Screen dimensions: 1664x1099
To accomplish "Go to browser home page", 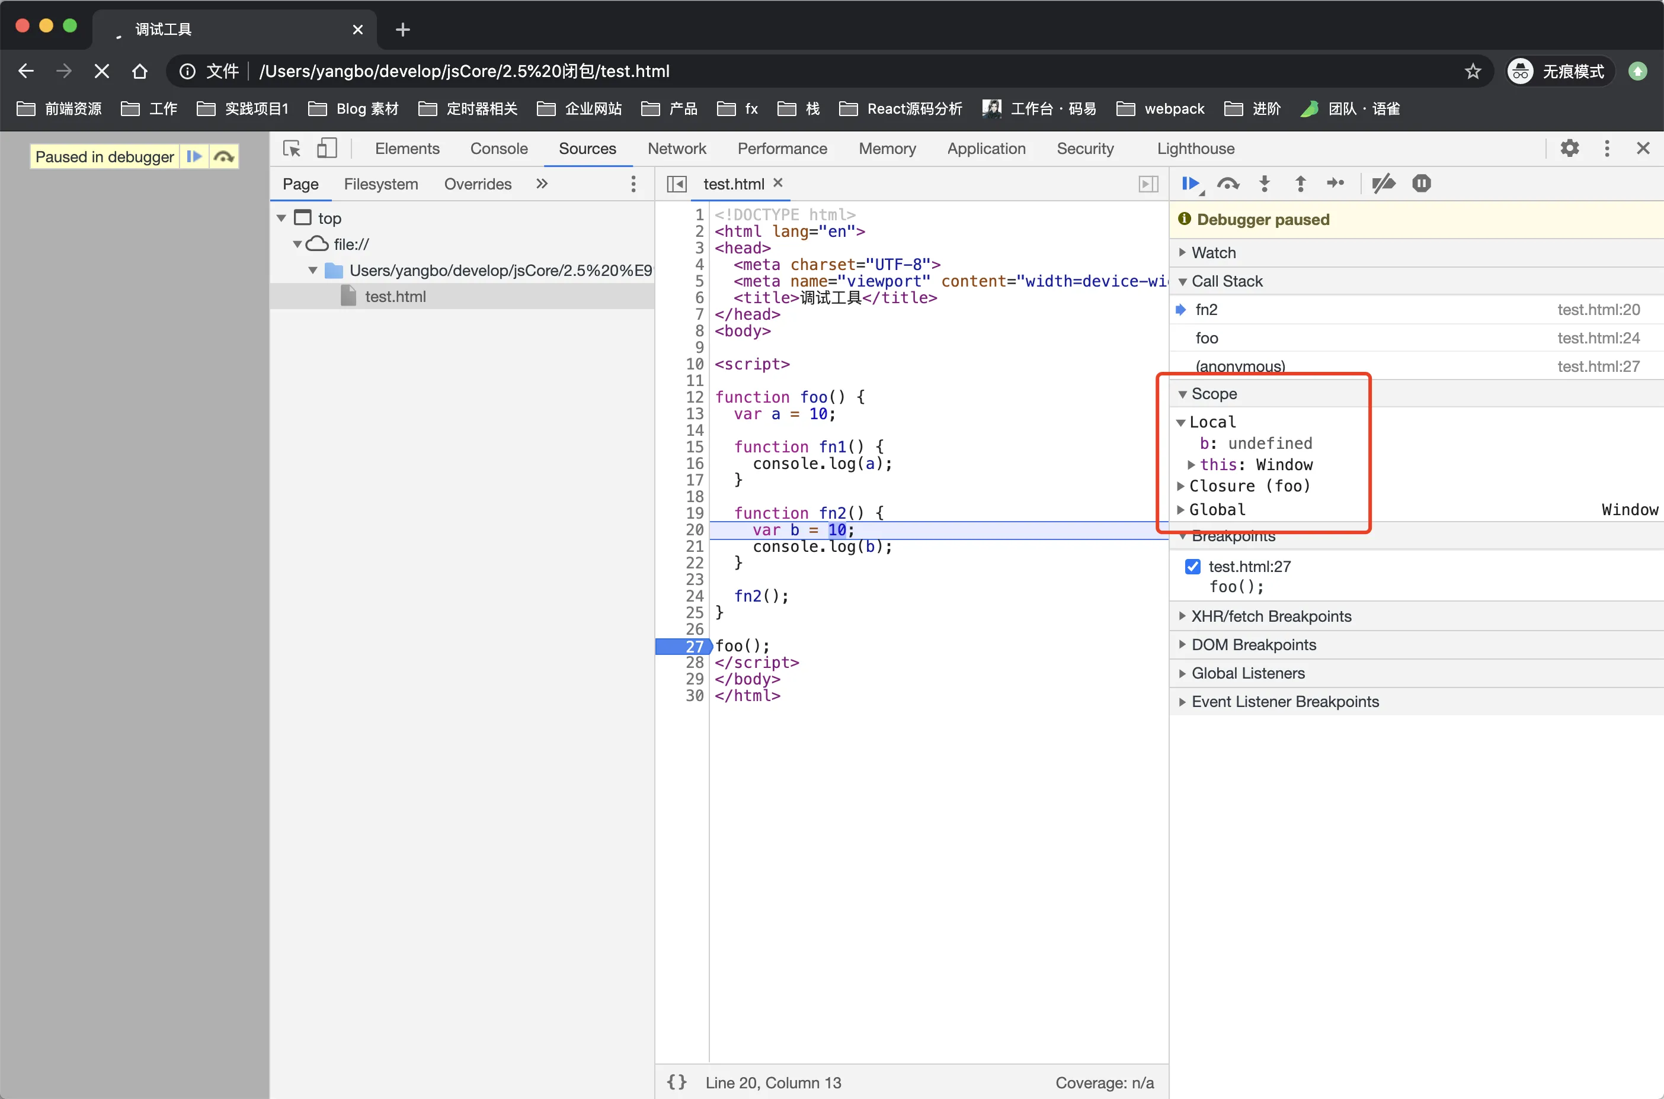I will 139,71.
